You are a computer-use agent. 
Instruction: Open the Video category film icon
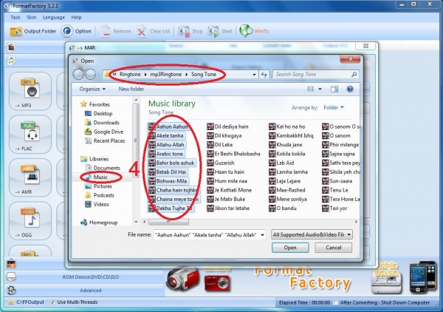(x=11, y=47)
